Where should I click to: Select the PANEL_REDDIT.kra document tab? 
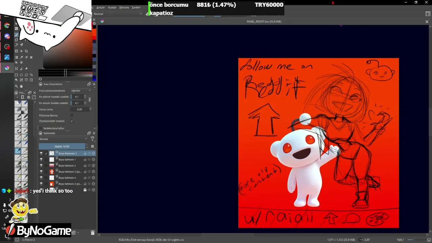[264, 22]
